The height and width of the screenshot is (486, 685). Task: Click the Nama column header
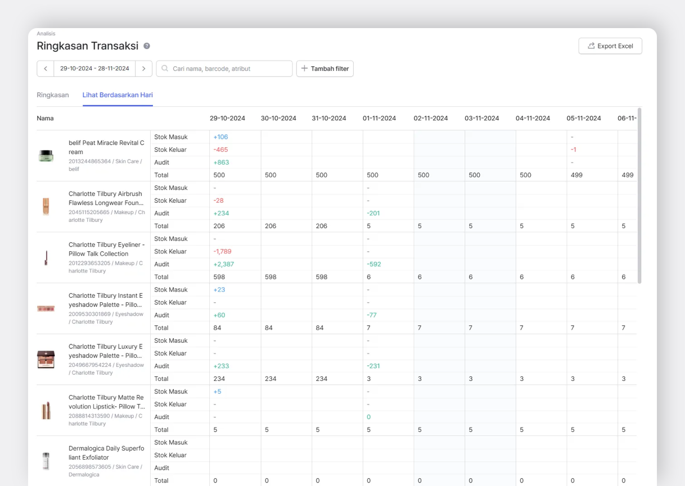click(x=46, y=119)
